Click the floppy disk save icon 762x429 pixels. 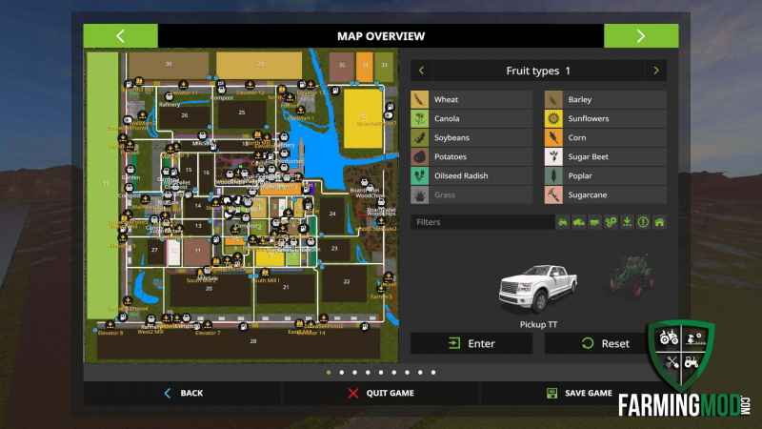pos(552,393)
